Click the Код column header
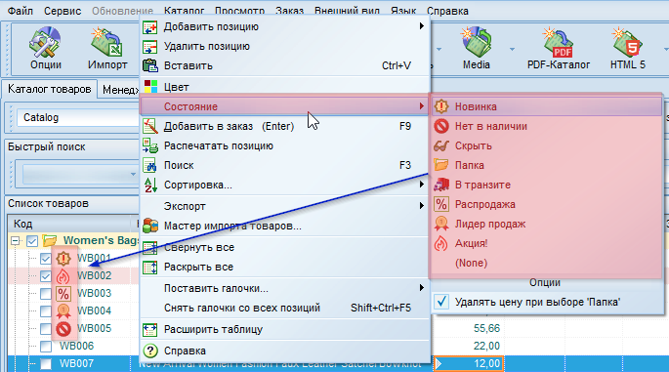Image resolution: width=669 pixels, height=372 pixels. coord(68,224)
